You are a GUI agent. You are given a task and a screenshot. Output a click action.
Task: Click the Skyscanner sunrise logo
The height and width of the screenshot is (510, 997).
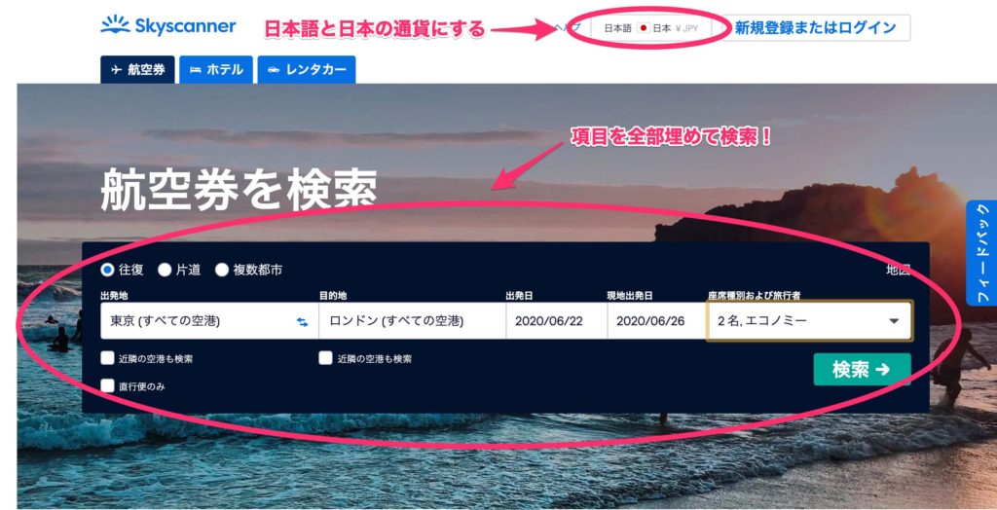(x=115, y=24)
